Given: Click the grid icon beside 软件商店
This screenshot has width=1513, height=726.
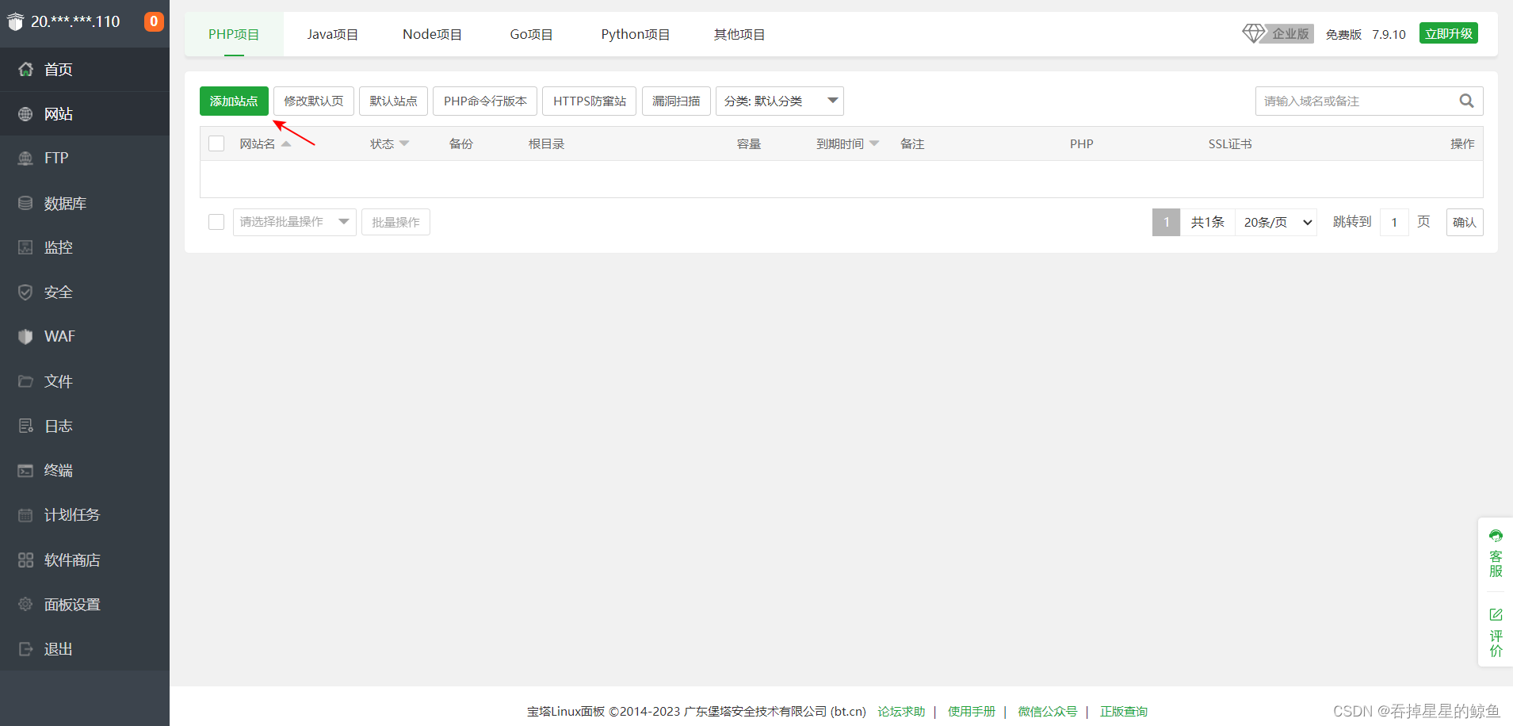Looking at the screenshot, I should pyautogui.click(x=25, y=560).
